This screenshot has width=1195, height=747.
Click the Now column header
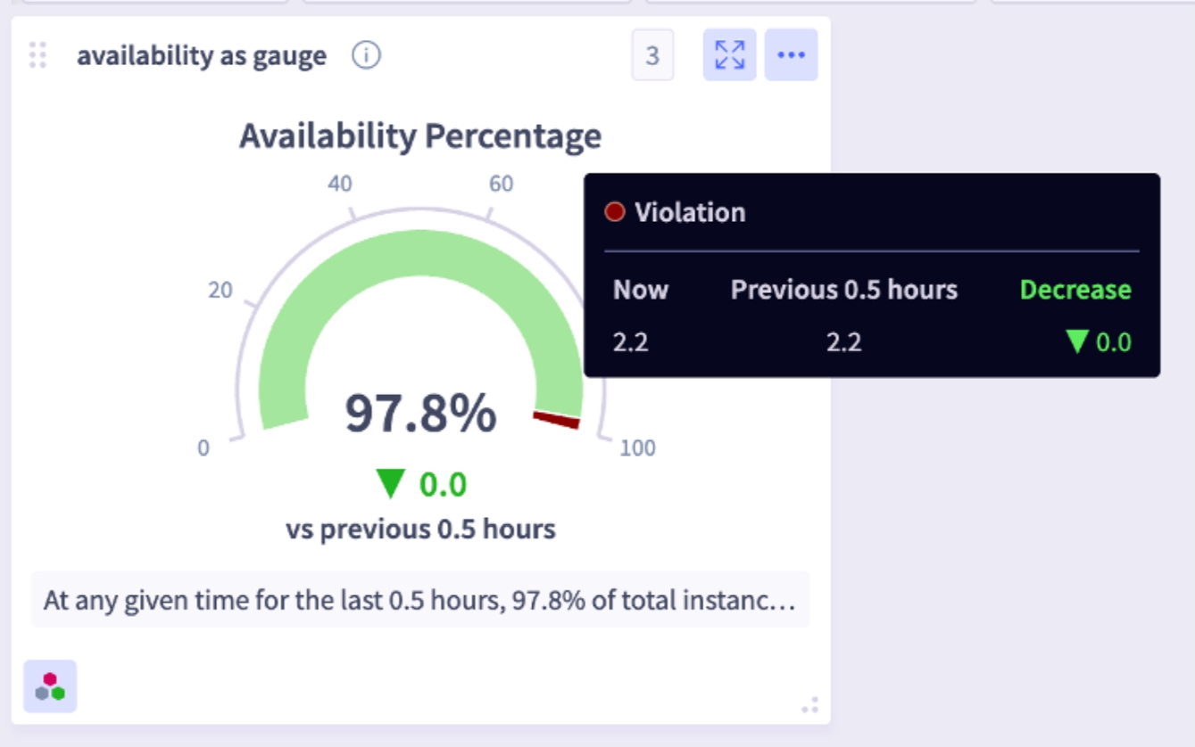[x=640, y=290]
